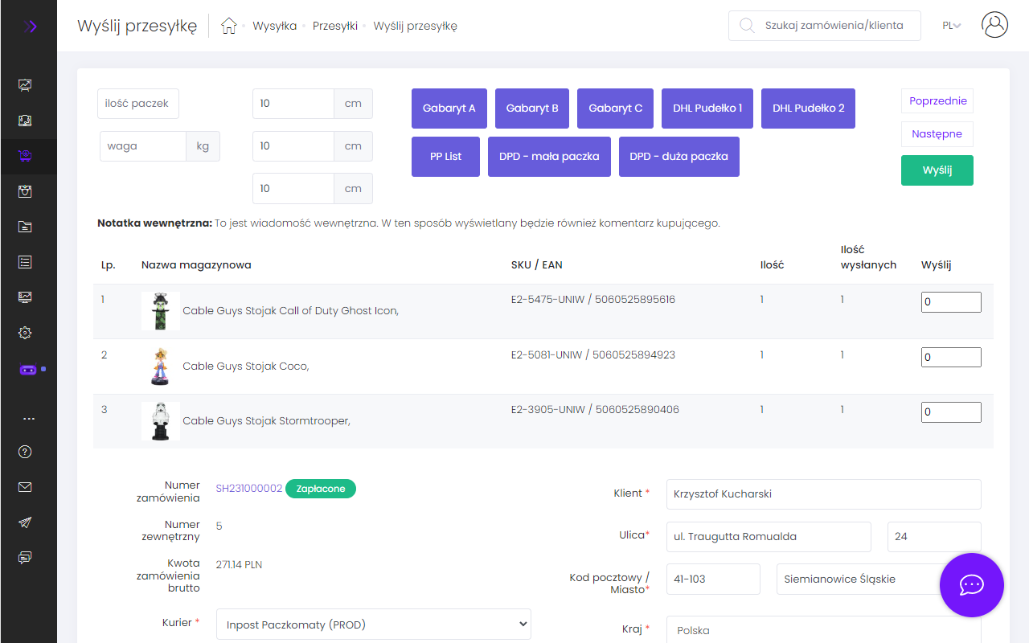Open the Wysyłka breadcrumb item

[x=274, y=26]
